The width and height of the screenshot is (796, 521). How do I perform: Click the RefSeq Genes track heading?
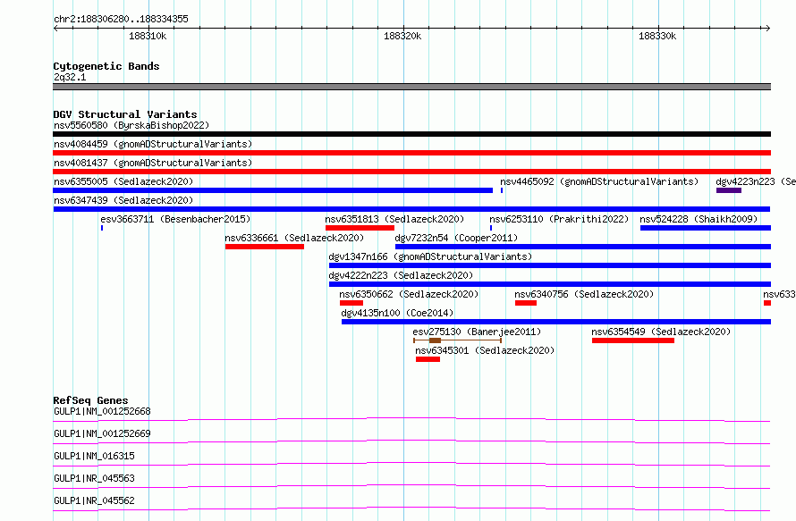[x=90, y=400]
